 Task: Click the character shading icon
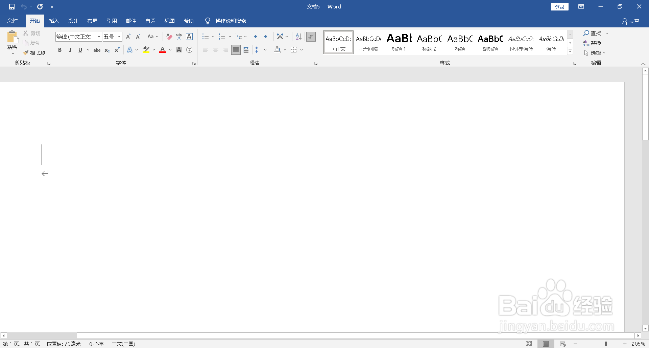[179, 50]
